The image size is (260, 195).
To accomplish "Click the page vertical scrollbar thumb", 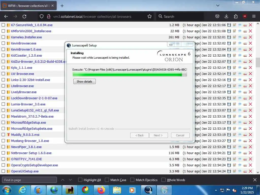I will [x=257, y=62].
